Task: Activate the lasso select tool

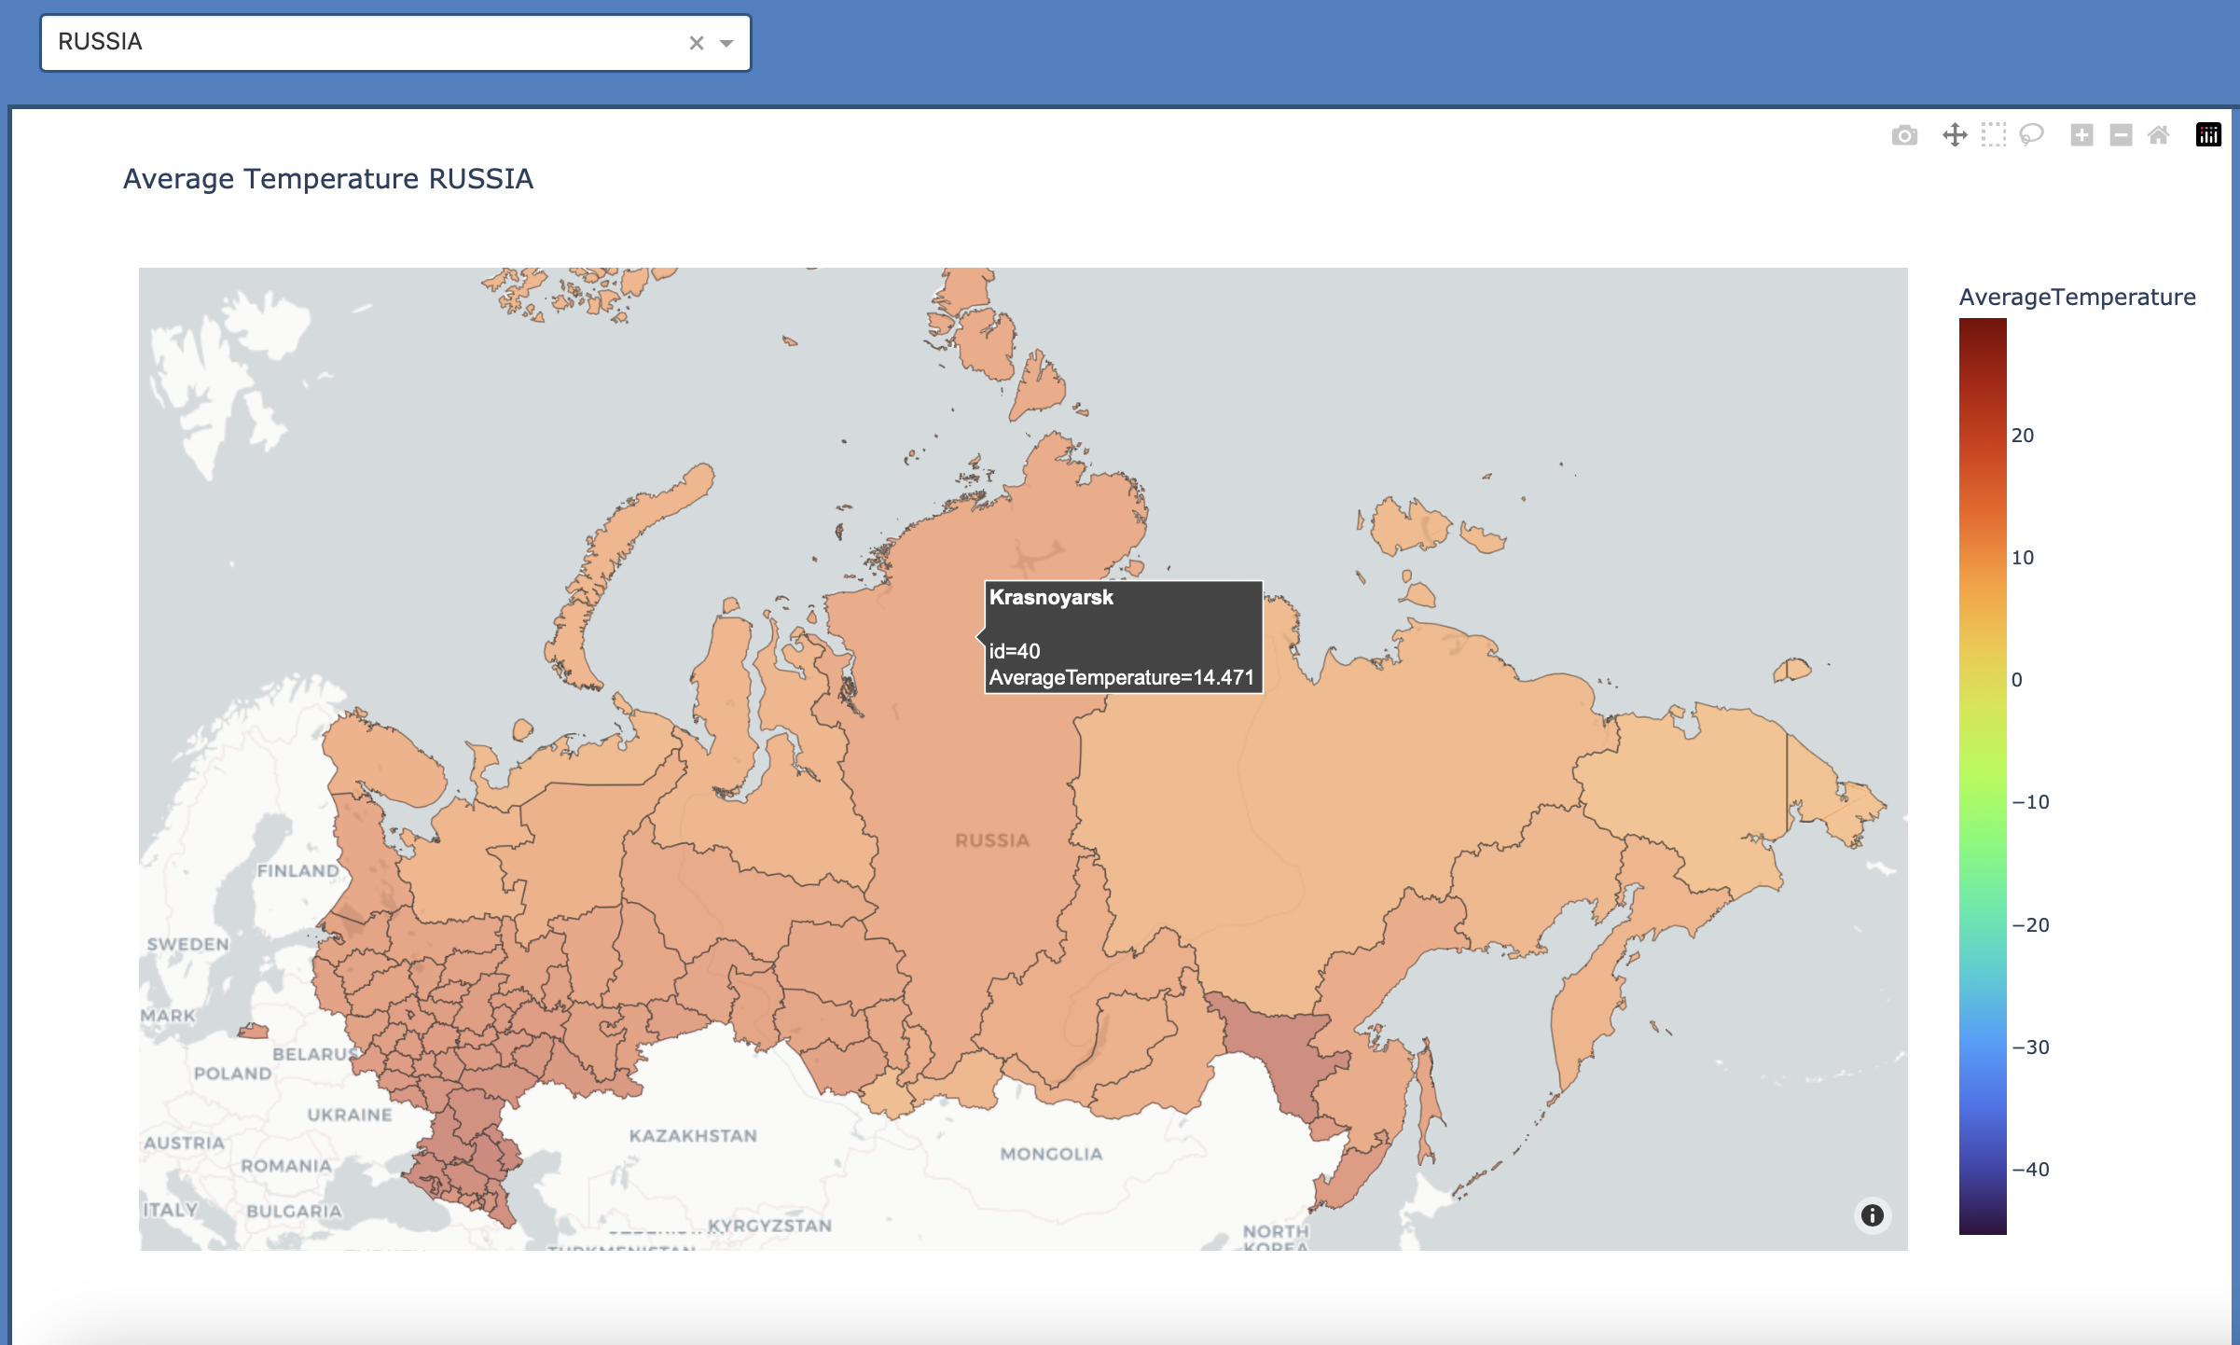Action: pyautogui.click(x=2031, y=135)
